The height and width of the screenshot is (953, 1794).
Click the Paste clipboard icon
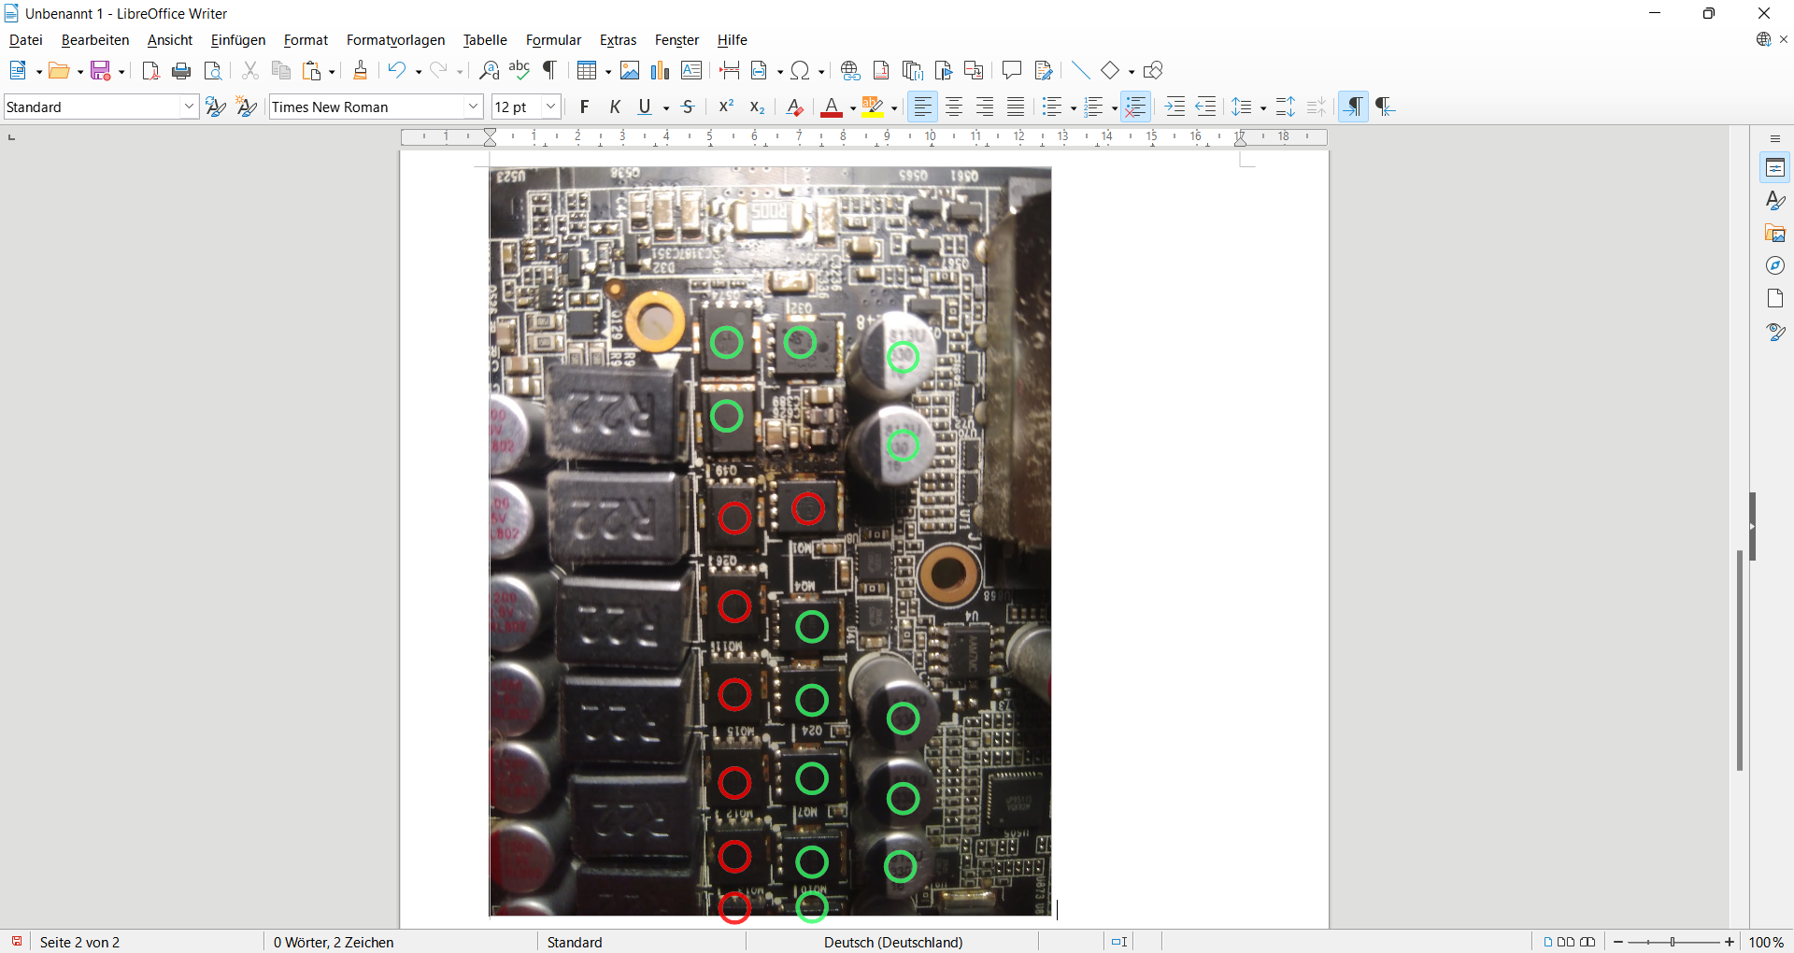pyautogui.click(x=312, y=70)
